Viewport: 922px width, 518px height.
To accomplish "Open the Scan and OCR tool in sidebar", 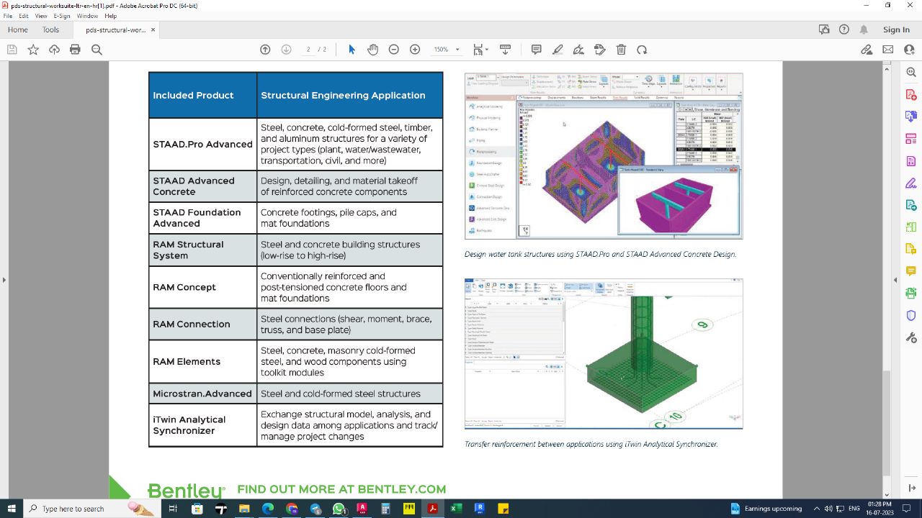I will point(911,293).
